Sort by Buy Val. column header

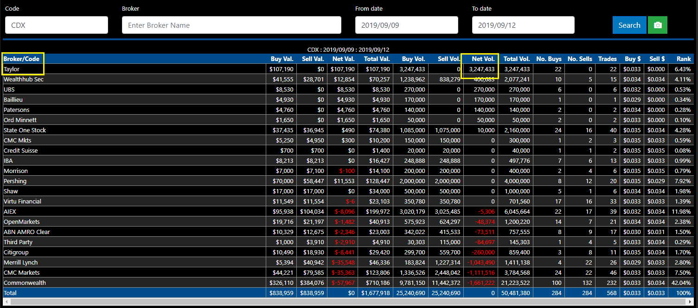pyautogui.click(x=282, y=59)
